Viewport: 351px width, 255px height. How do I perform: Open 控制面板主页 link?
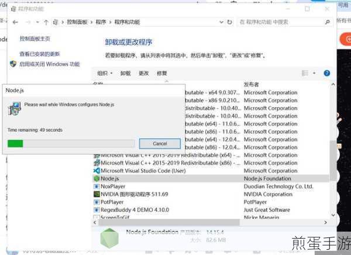pos(35,39)
